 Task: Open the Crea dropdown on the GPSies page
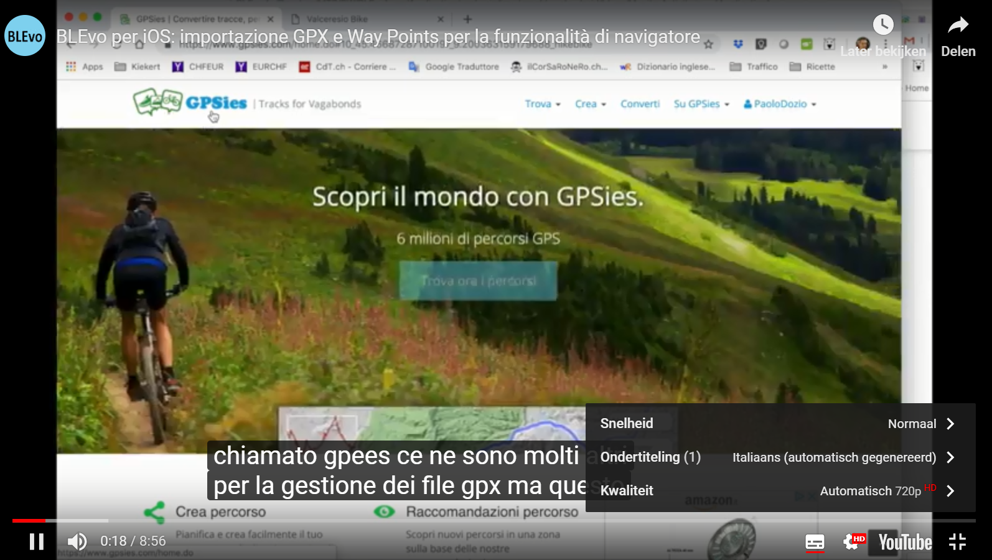coord(590,104)
